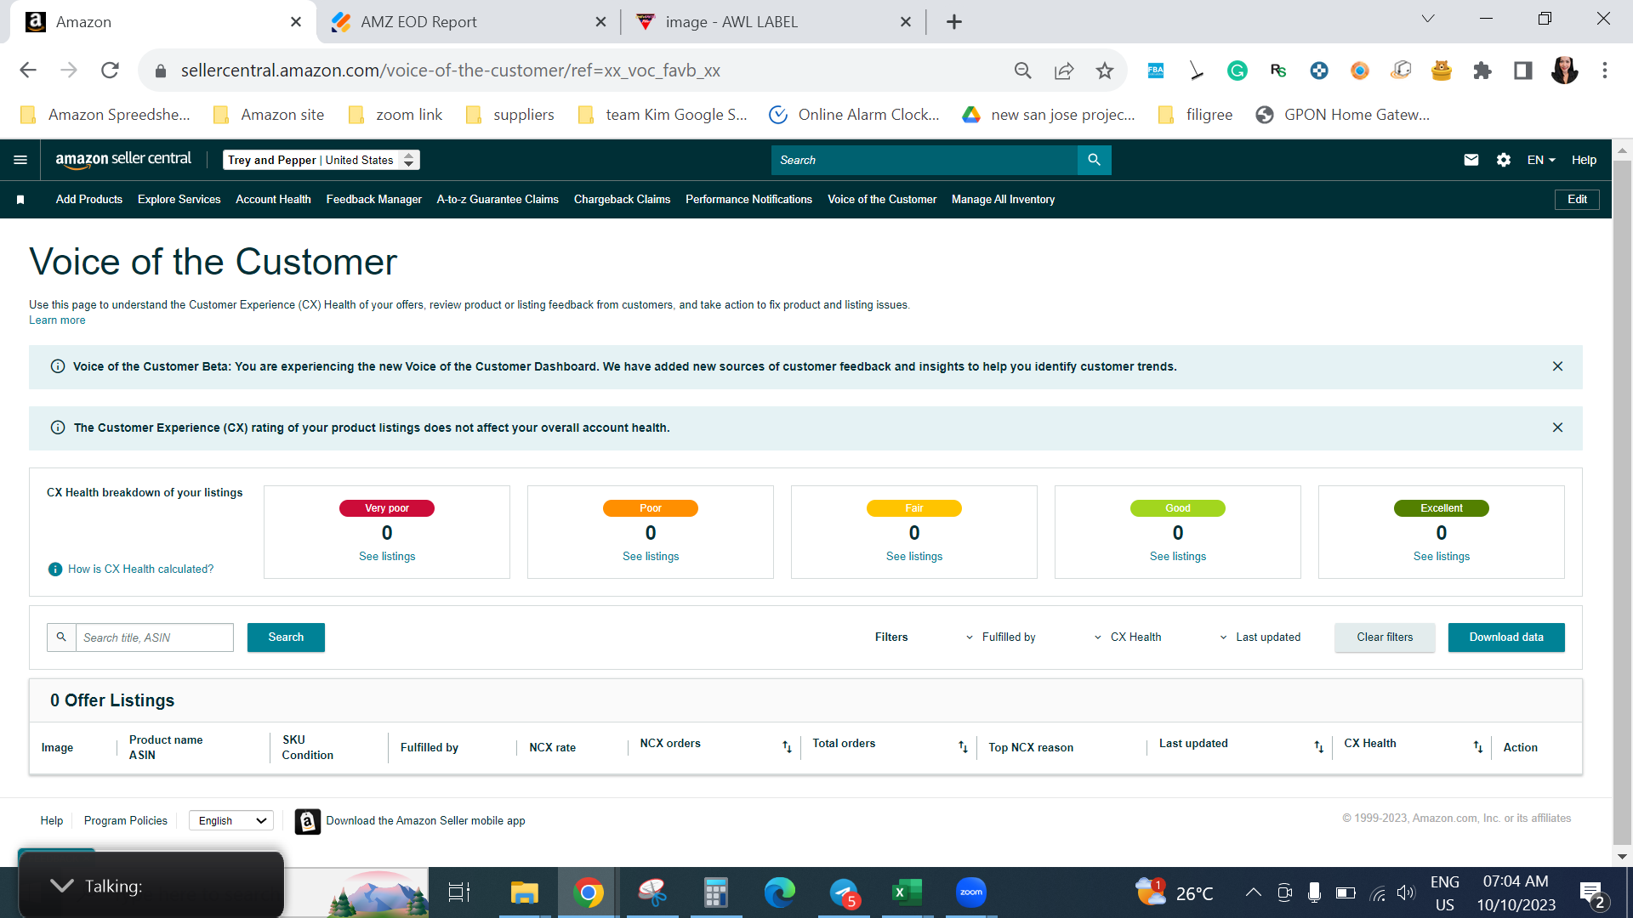Screen dimensions: 1633x918
Task: Open Chrome side panel icon
Action: tap(1523, 71)
